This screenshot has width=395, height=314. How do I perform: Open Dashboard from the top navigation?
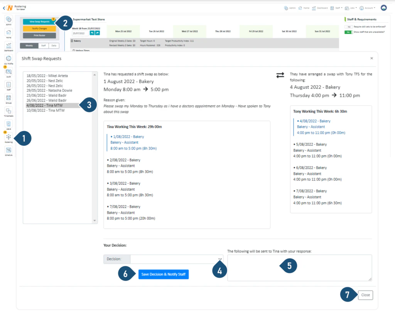click(320, 8)
